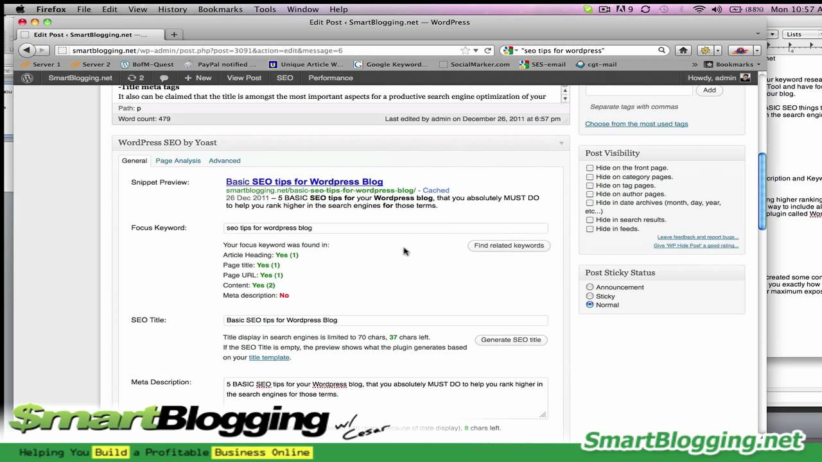
Task: Check Hide on category pages
Action: tap(590, 176)
